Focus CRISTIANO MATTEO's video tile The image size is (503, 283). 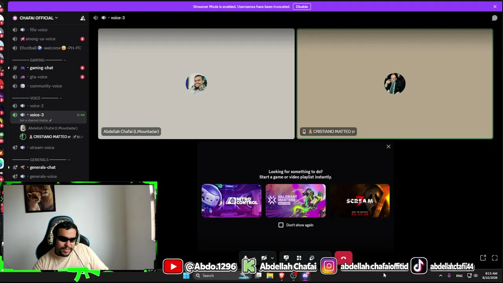(x=395, y=84)
